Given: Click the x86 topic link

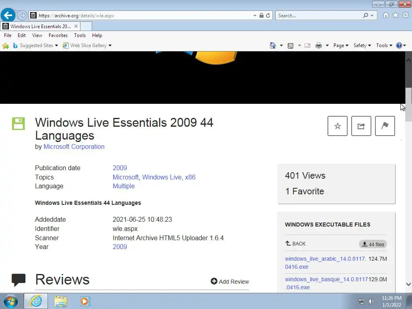Looking at the screenshot, I should (x=190, y=177).
